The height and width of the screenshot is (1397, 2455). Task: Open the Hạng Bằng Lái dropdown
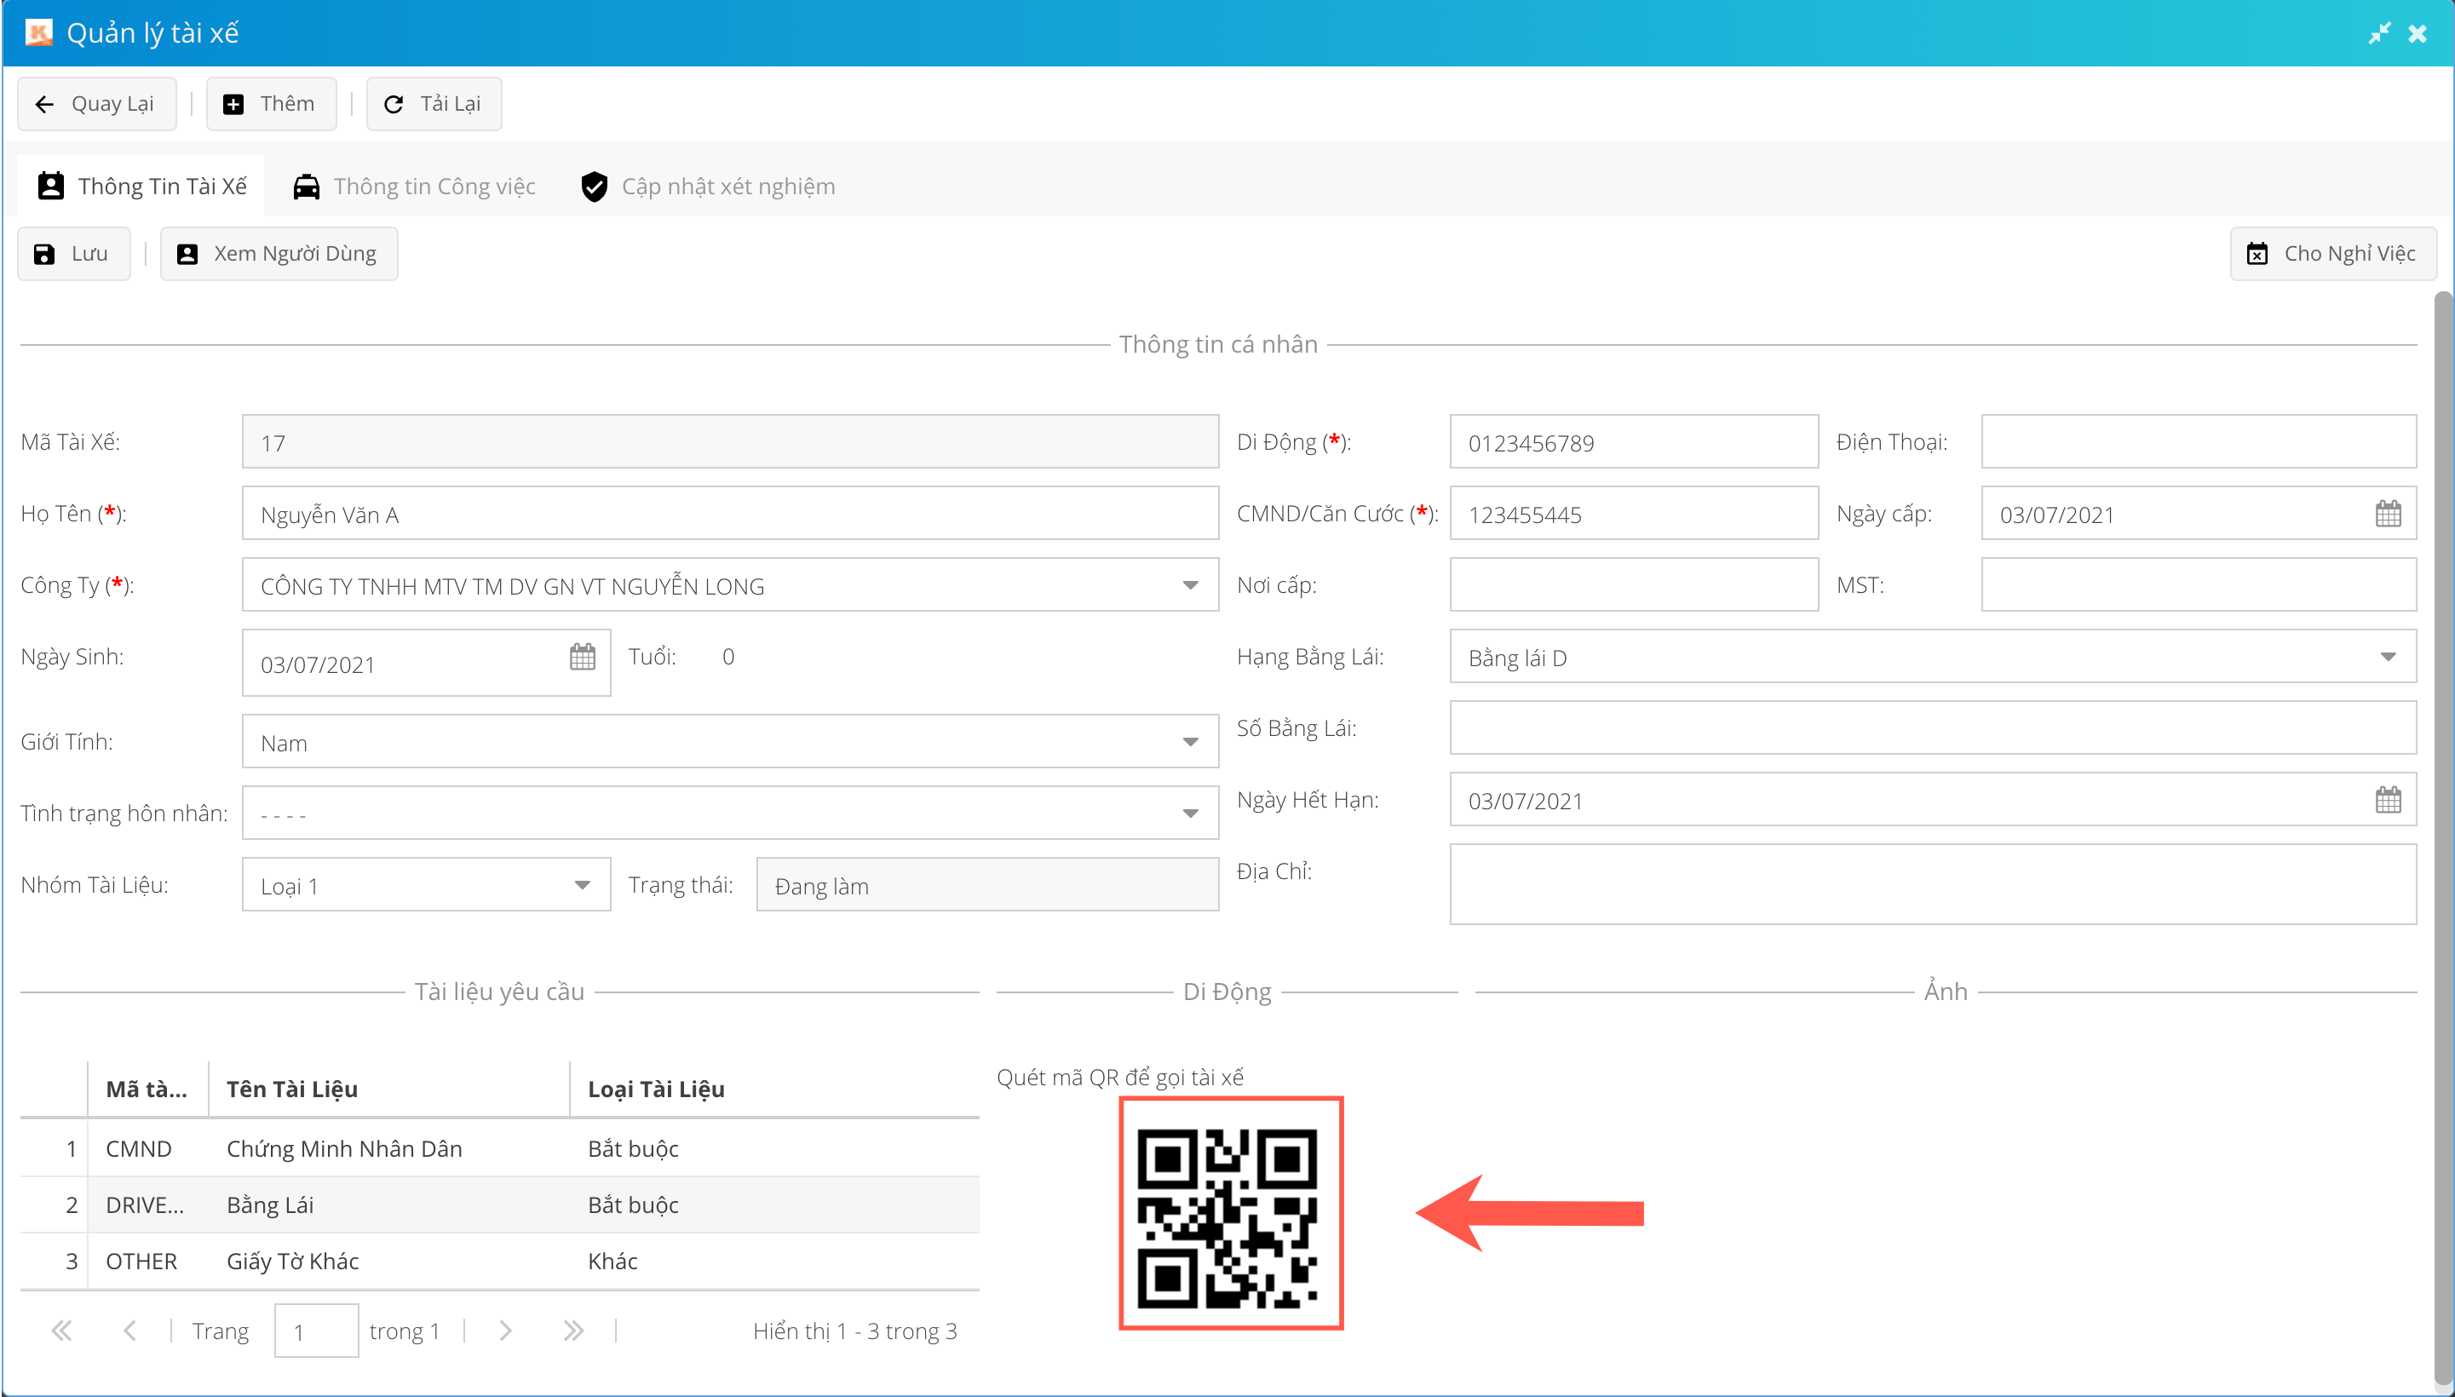(2387, 658)
